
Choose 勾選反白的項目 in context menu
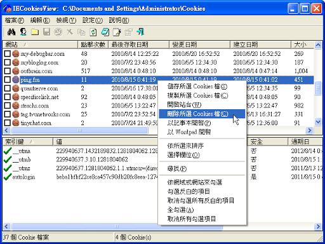(202, 191)
